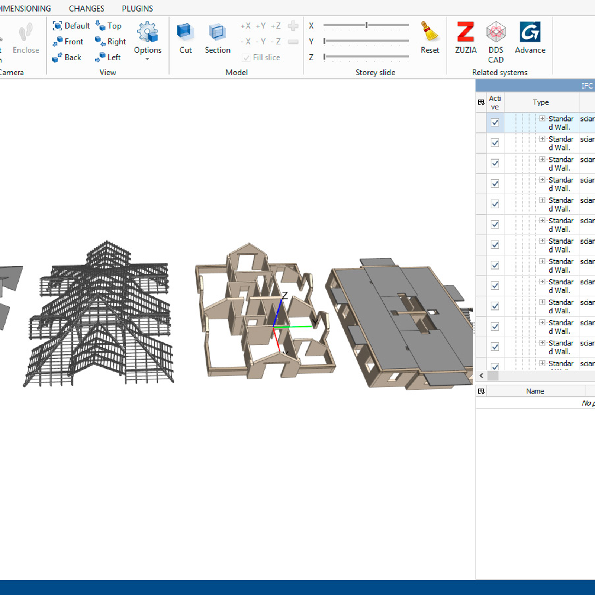Set camera to Front view
This screenshot has height=595, width=595.
[68, 42]
